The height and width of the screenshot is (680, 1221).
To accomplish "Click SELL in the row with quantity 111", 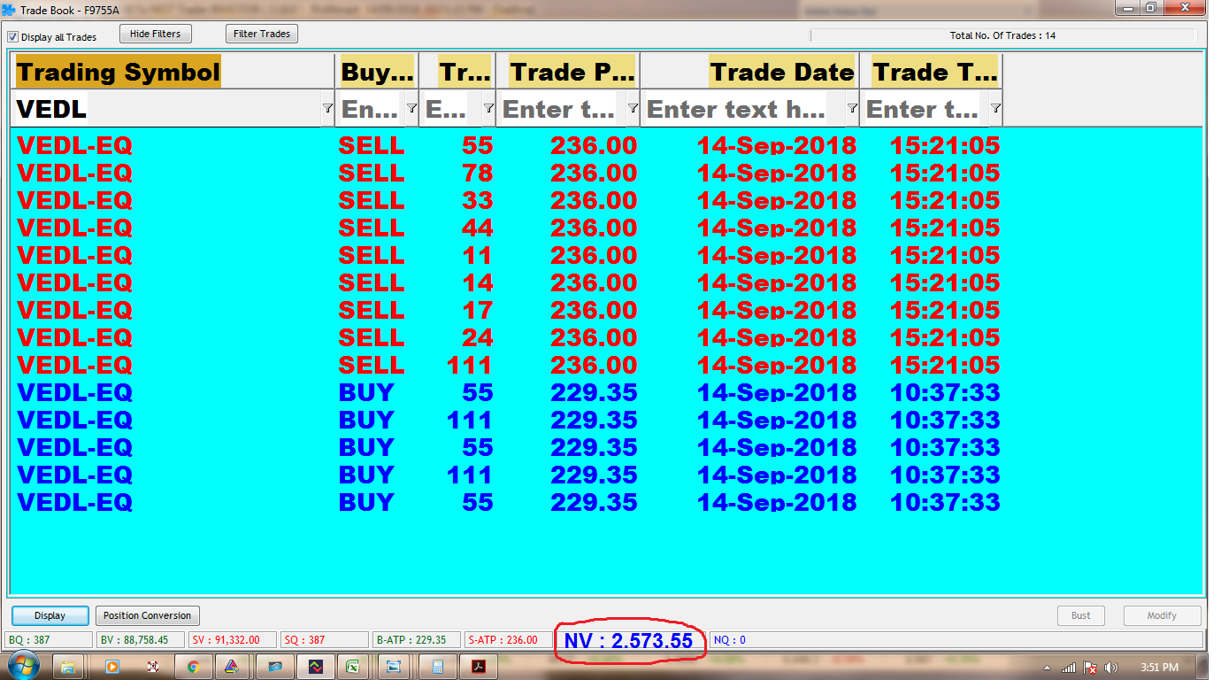I will click(372, 365).
